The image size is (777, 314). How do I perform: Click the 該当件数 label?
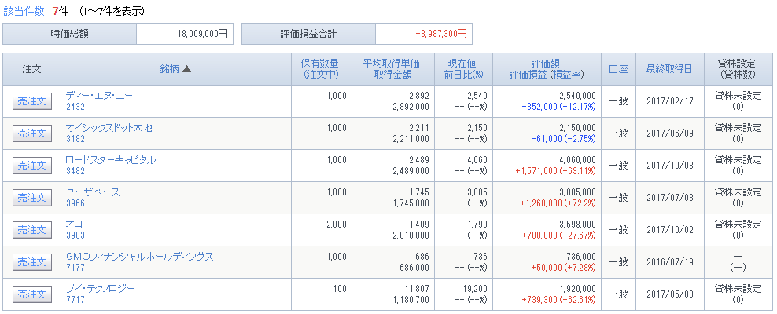pos(23,10)
